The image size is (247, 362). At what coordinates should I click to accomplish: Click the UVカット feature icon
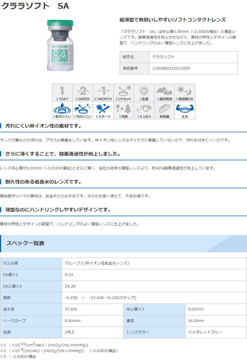[123, 93]
